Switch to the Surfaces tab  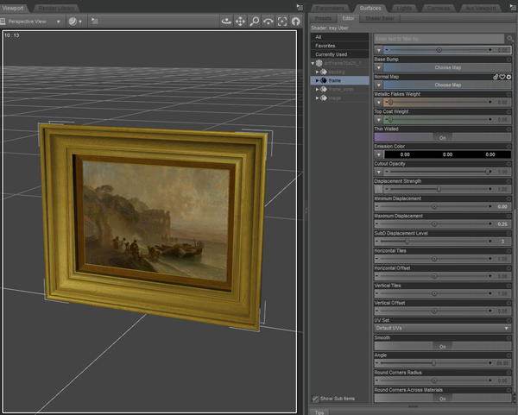370,8
